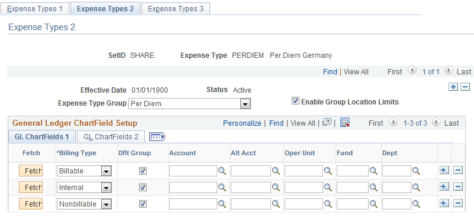This screenshot has width=474, height=216.
Task: Click First in the ChartField grid navigation
Action: pyautogui.click(x=376, y=123)
